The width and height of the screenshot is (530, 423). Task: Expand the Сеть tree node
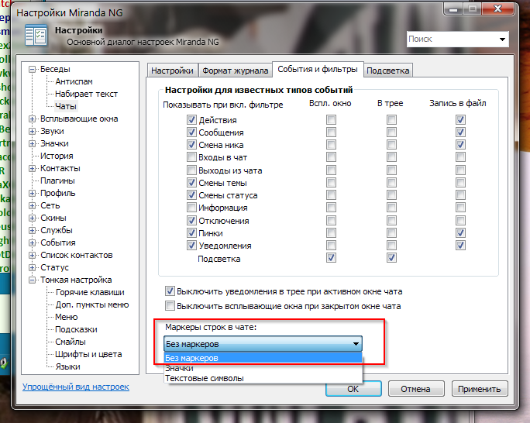(x=32, y=205)
